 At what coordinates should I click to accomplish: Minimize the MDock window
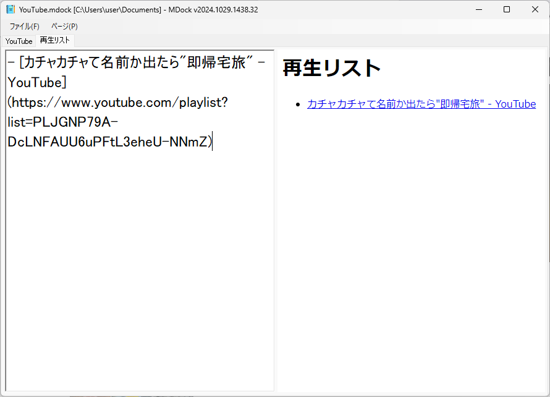[x=479, y=9]
